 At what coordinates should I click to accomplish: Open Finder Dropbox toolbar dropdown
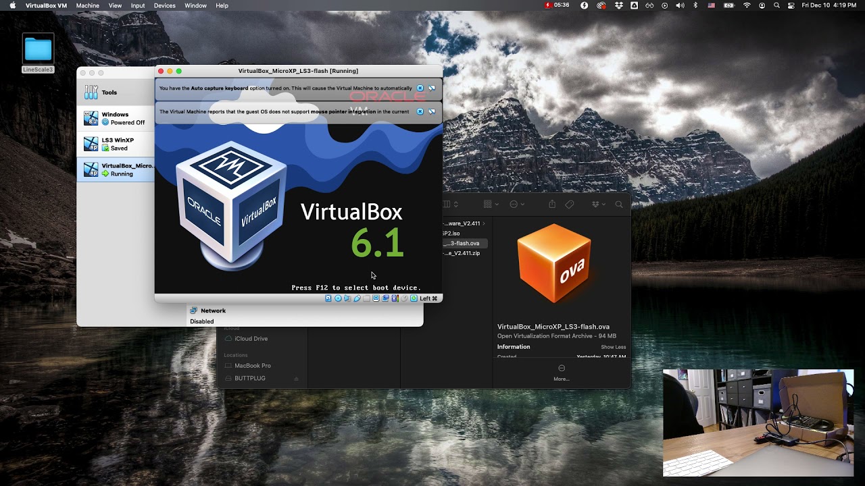598,204
